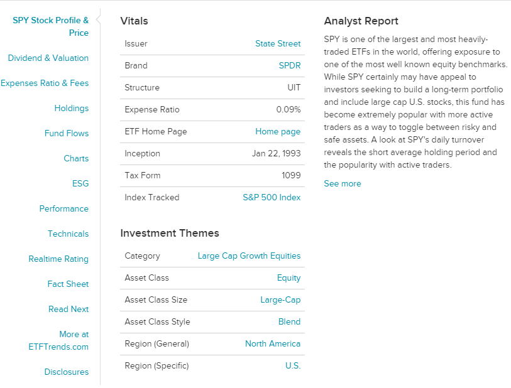Viewport: 511px width, 388px height.
Task: Select the Large-Cap asset class size link
Action: [280, 299]
